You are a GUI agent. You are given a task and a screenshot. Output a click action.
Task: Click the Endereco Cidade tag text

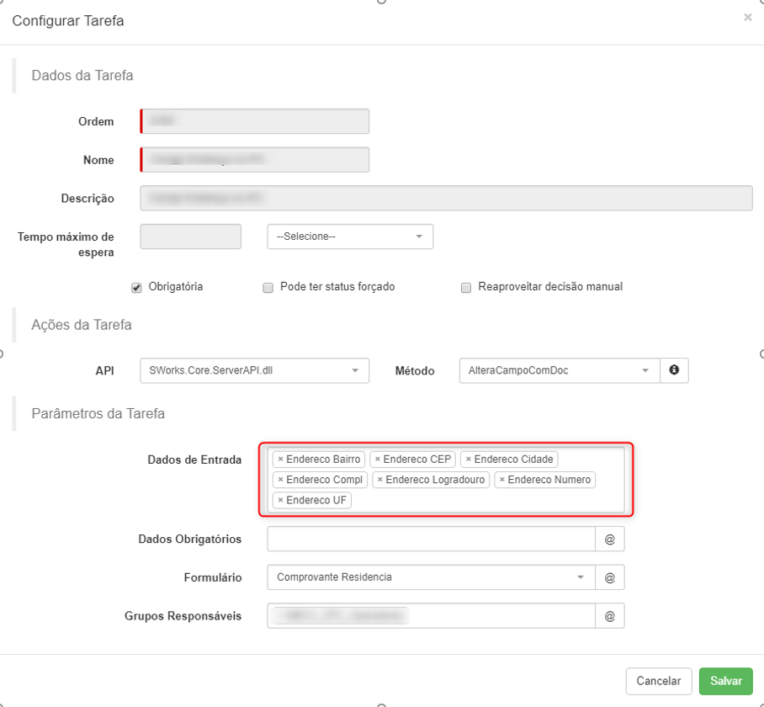click(513, 460)
